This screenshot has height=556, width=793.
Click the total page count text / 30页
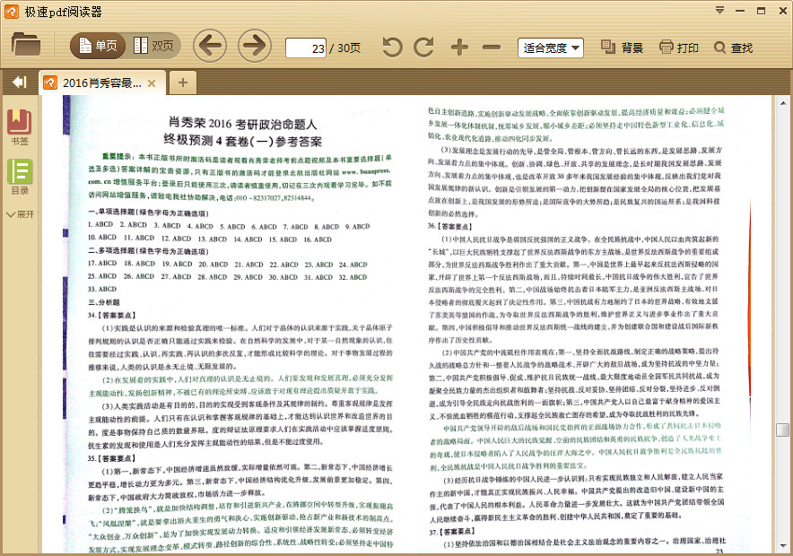pyautogui.click(x=344, y=48)
